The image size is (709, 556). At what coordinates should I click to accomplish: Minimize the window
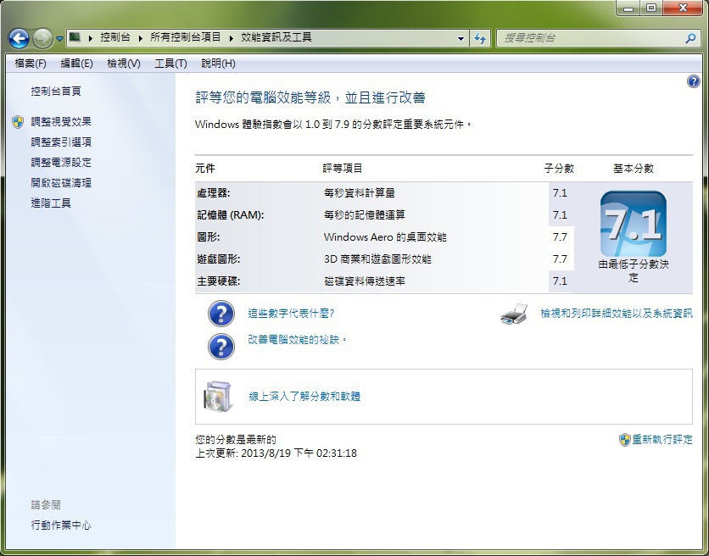point(628,8)
